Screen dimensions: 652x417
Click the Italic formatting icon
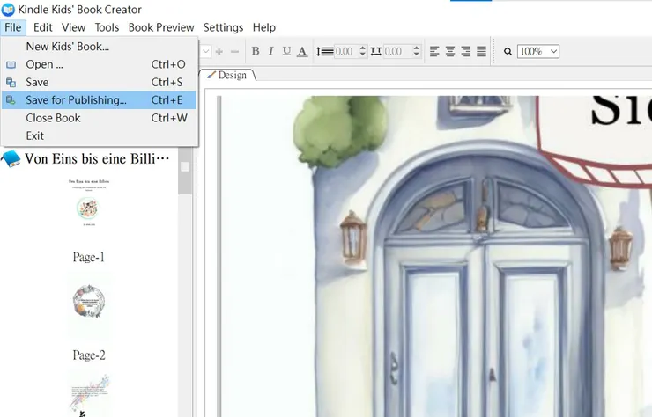point(270,51)
